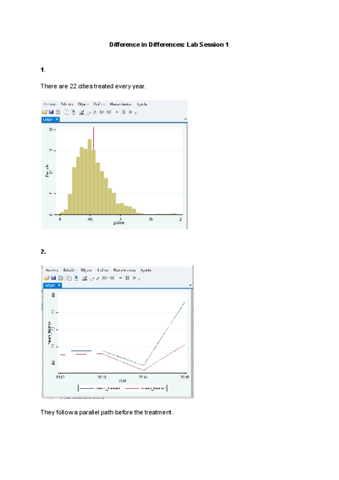This screenshot has height=480, width=339.
Task: Click Open icon in histogram window toolbar
Action: [45, 112]
